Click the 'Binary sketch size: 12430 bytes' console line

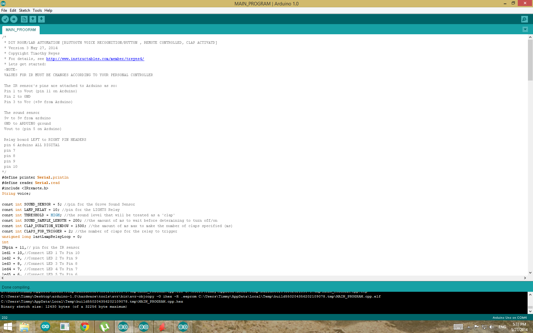pyautogui.click(x=64, y=307)
